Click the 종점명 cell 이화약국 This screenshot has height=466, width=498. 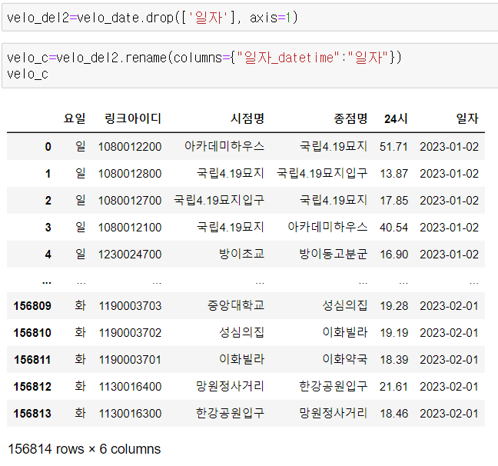[x=345, y=360]
